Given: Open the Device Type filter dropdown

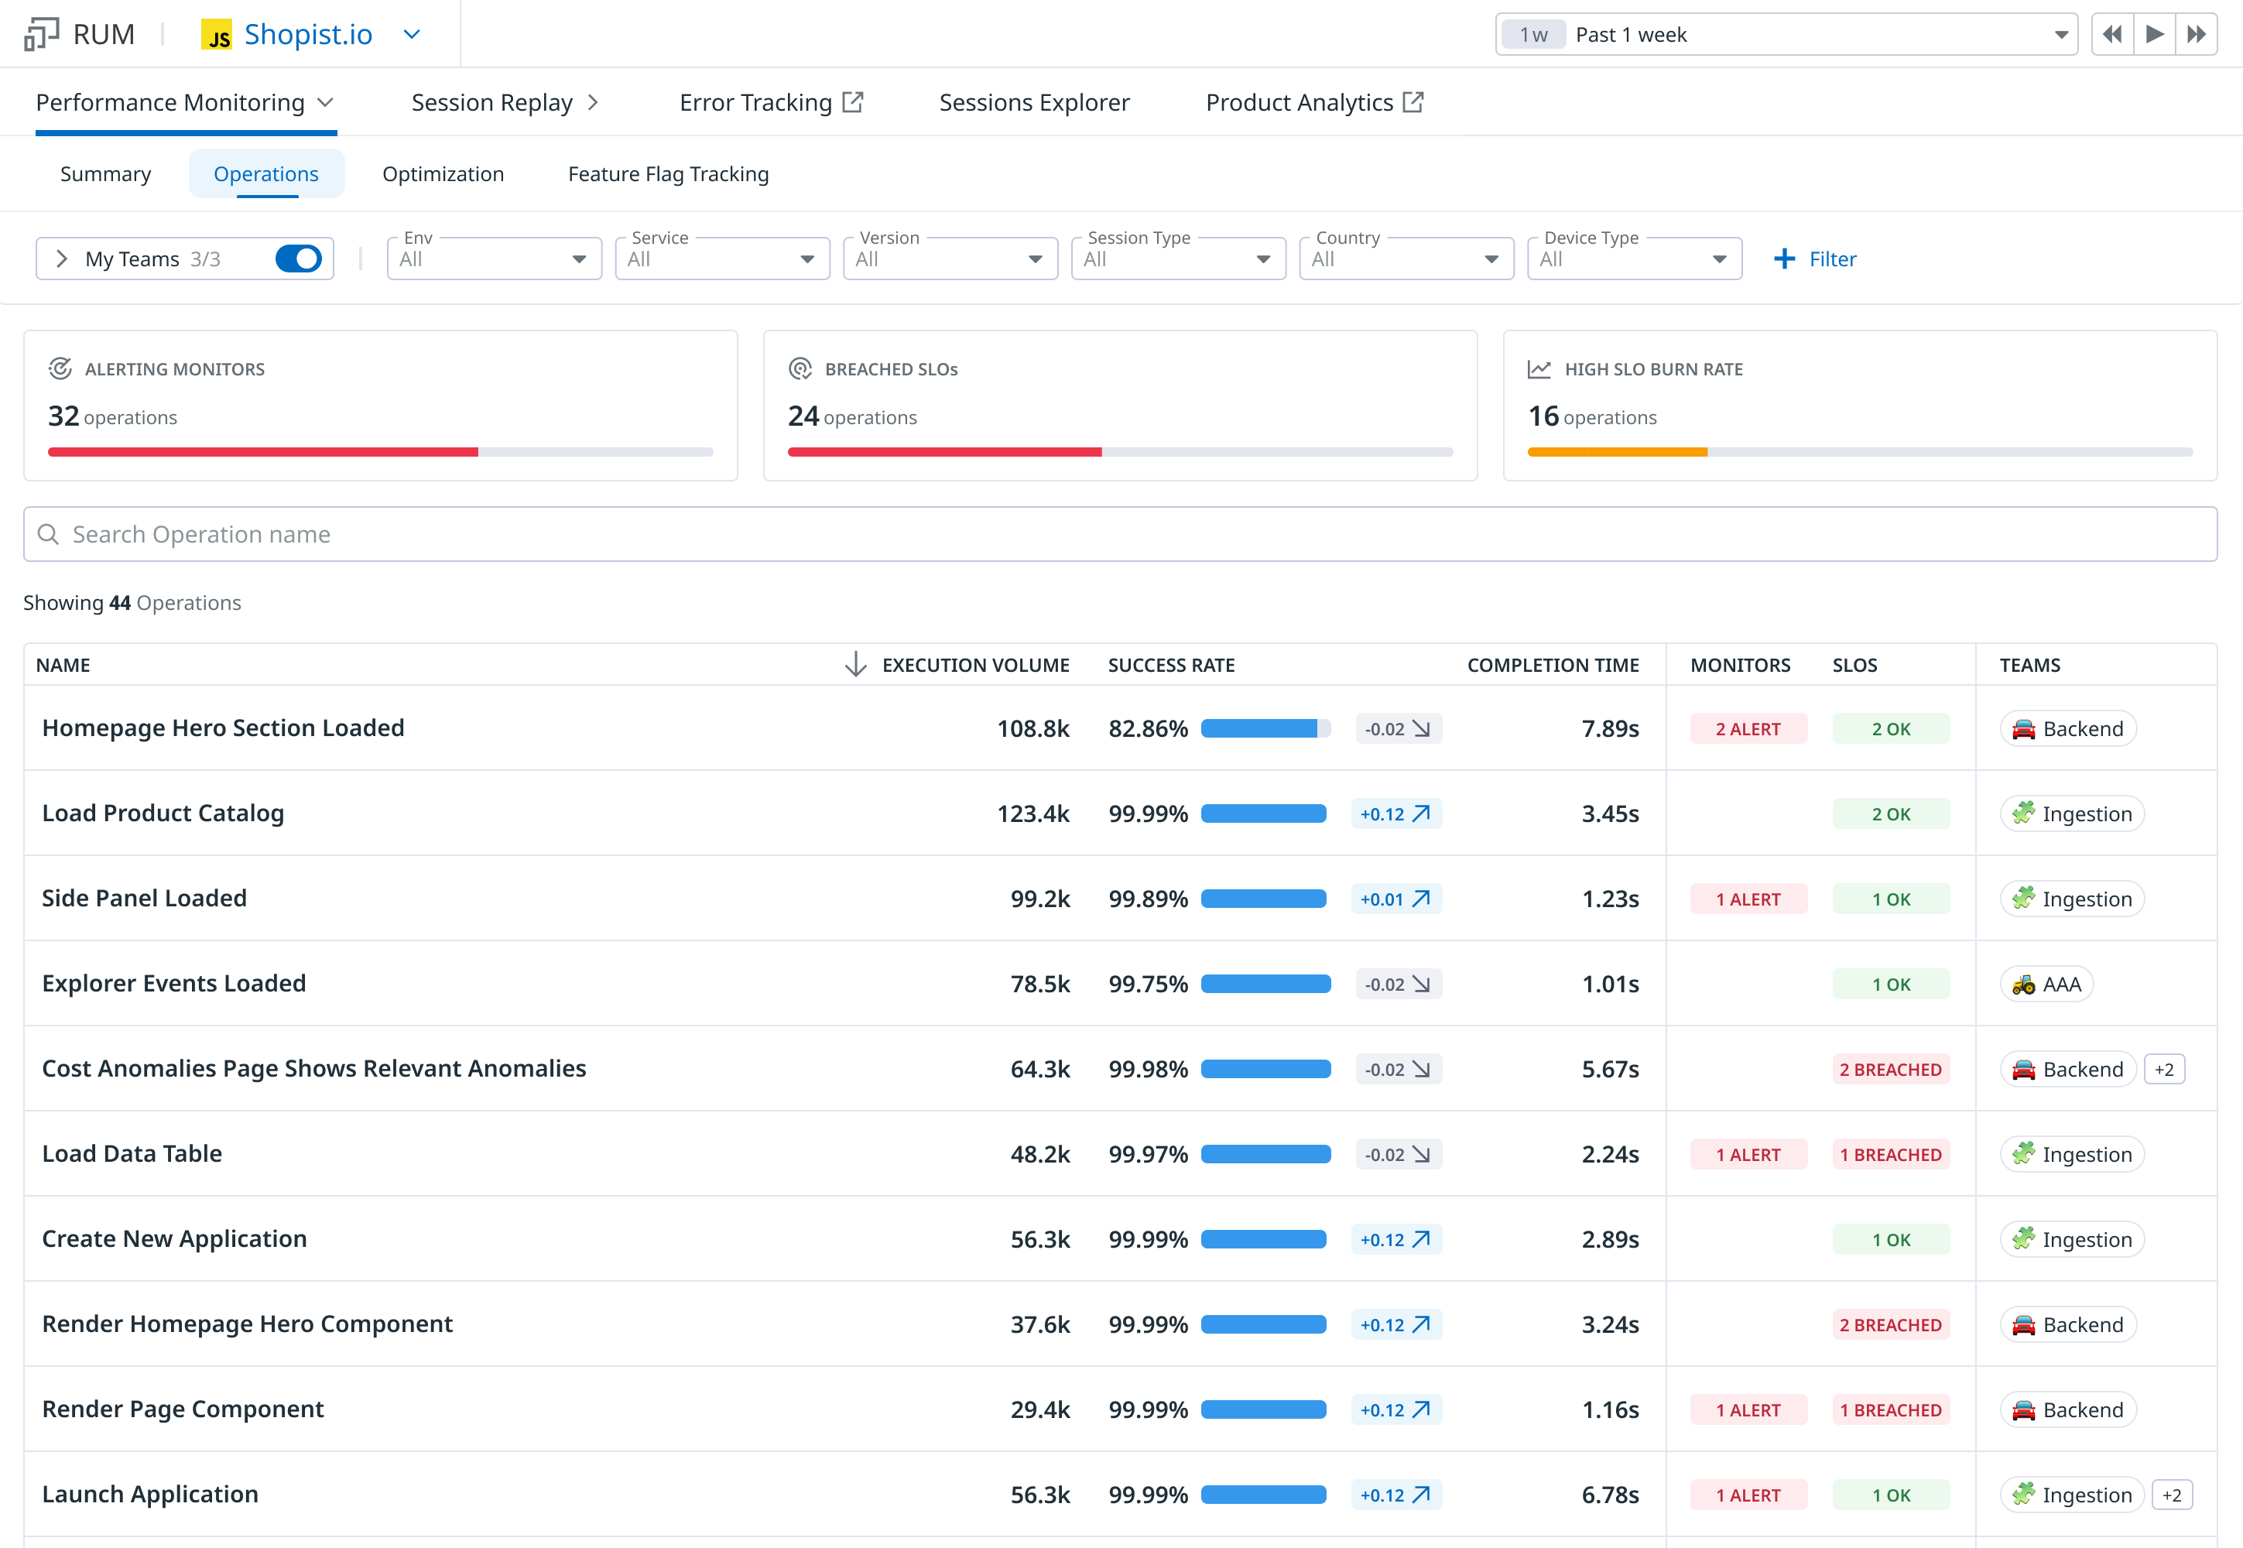Looking at the screenshot, I should [1634, 259].
